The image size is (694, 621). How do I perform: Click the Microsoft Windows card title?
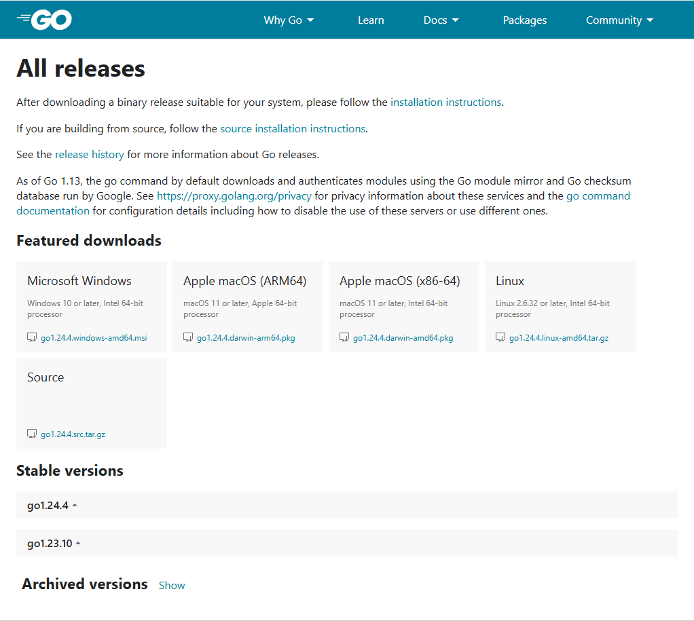pyautogui.click(x=79, y=281)
